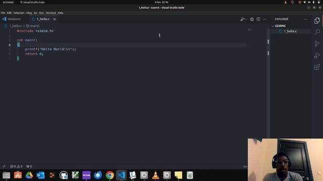Open the Run and Debug view

[317, 55]
